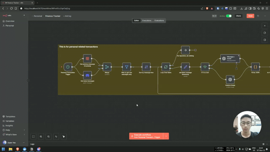Disable the Active workflow toggle

pyautogui.click(x=229, y=16)
